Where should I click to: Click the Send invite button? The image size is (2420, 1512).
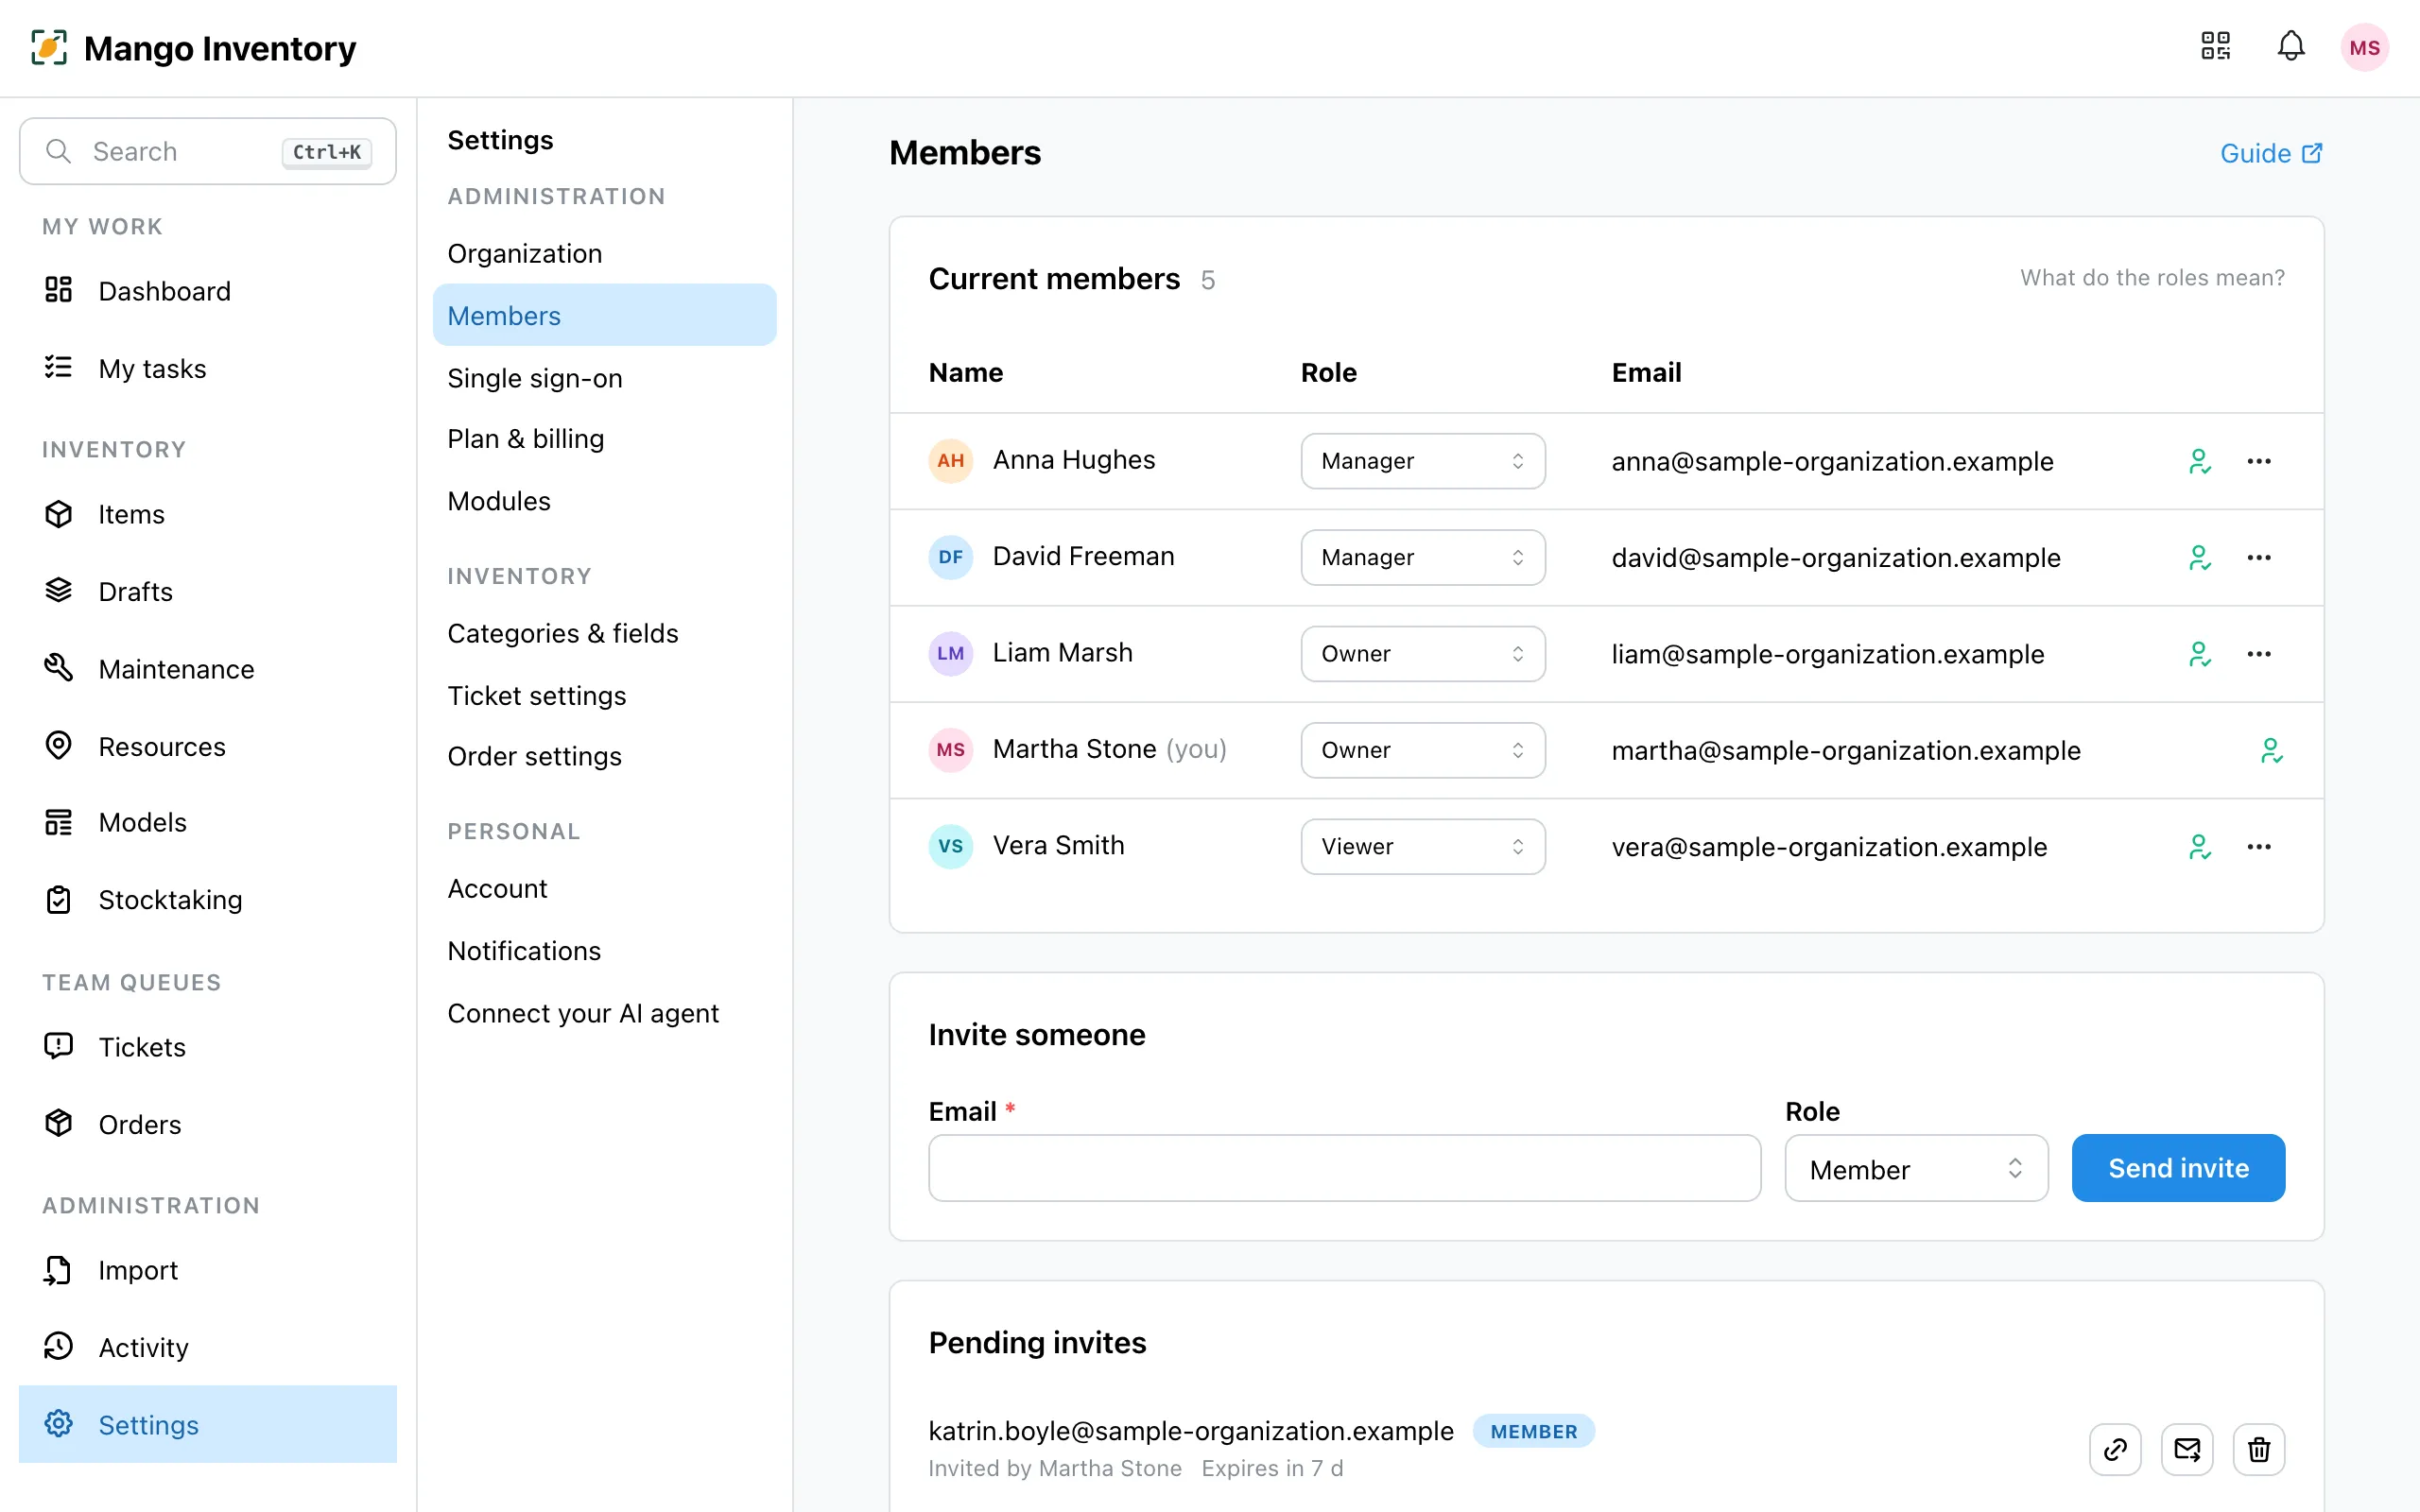pyautogui.click(x=2178, y=1168)
